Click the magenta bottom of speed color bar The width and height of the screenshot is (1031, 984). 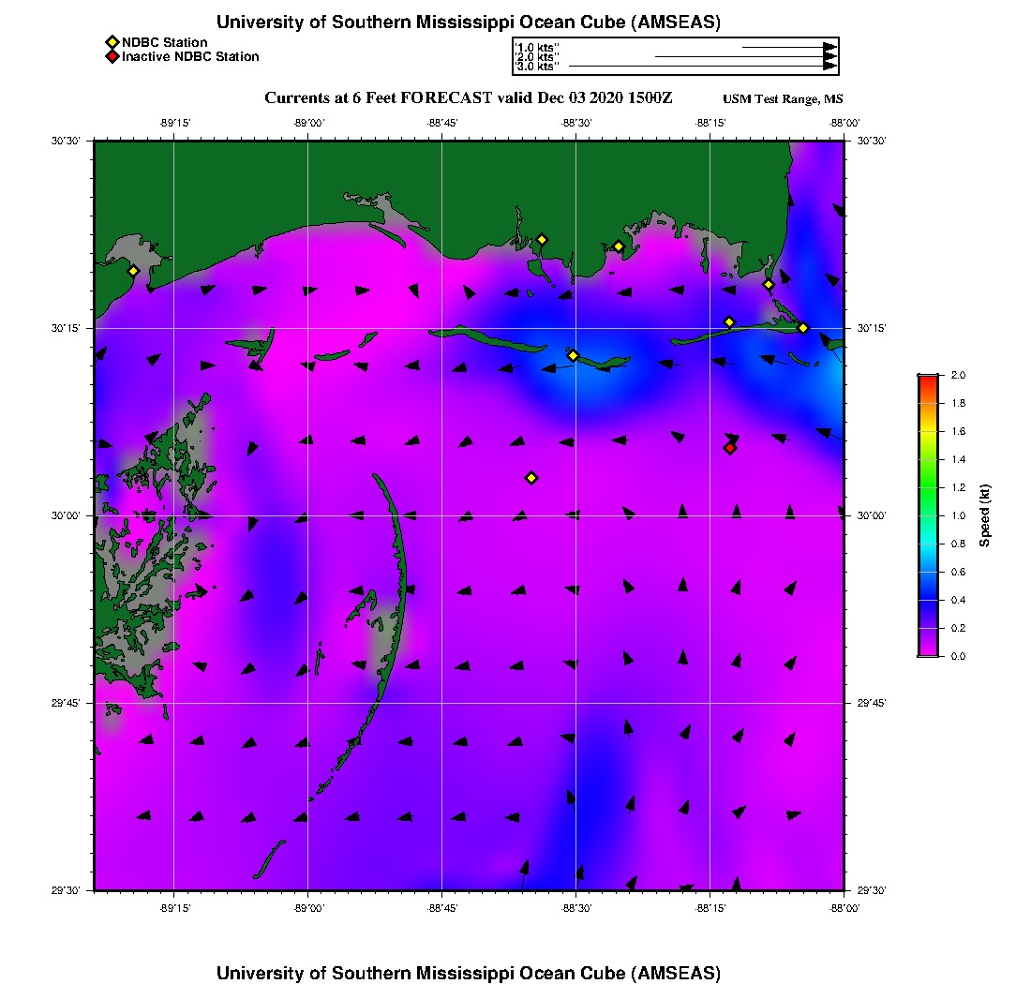coord(927,650)
